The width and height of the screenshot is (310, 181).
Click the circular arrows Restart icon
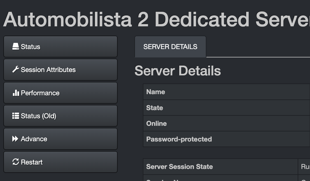(16, 162)
